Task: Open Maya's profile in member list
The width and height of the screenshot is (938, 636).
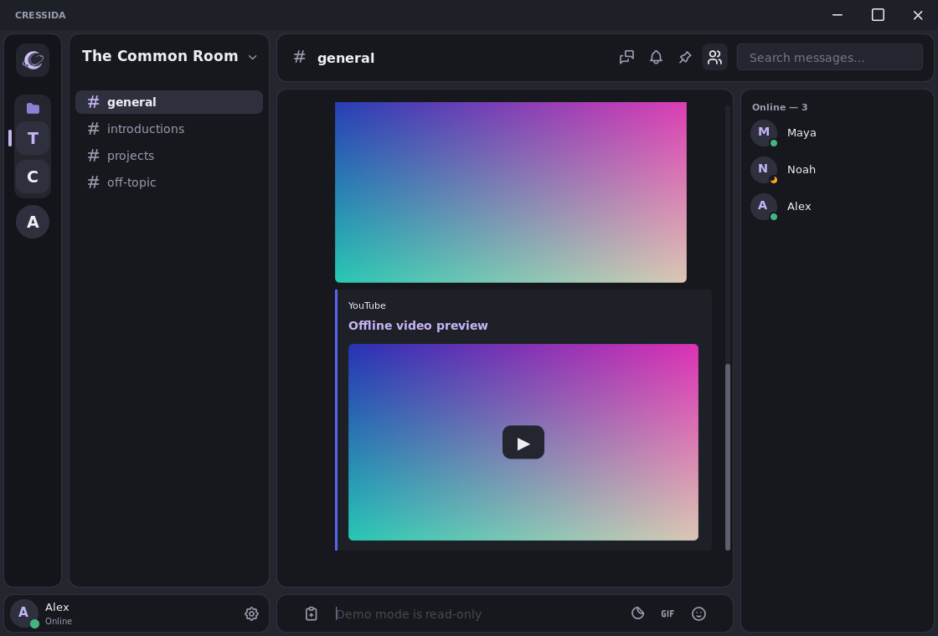Action: (x=837, y=133)
